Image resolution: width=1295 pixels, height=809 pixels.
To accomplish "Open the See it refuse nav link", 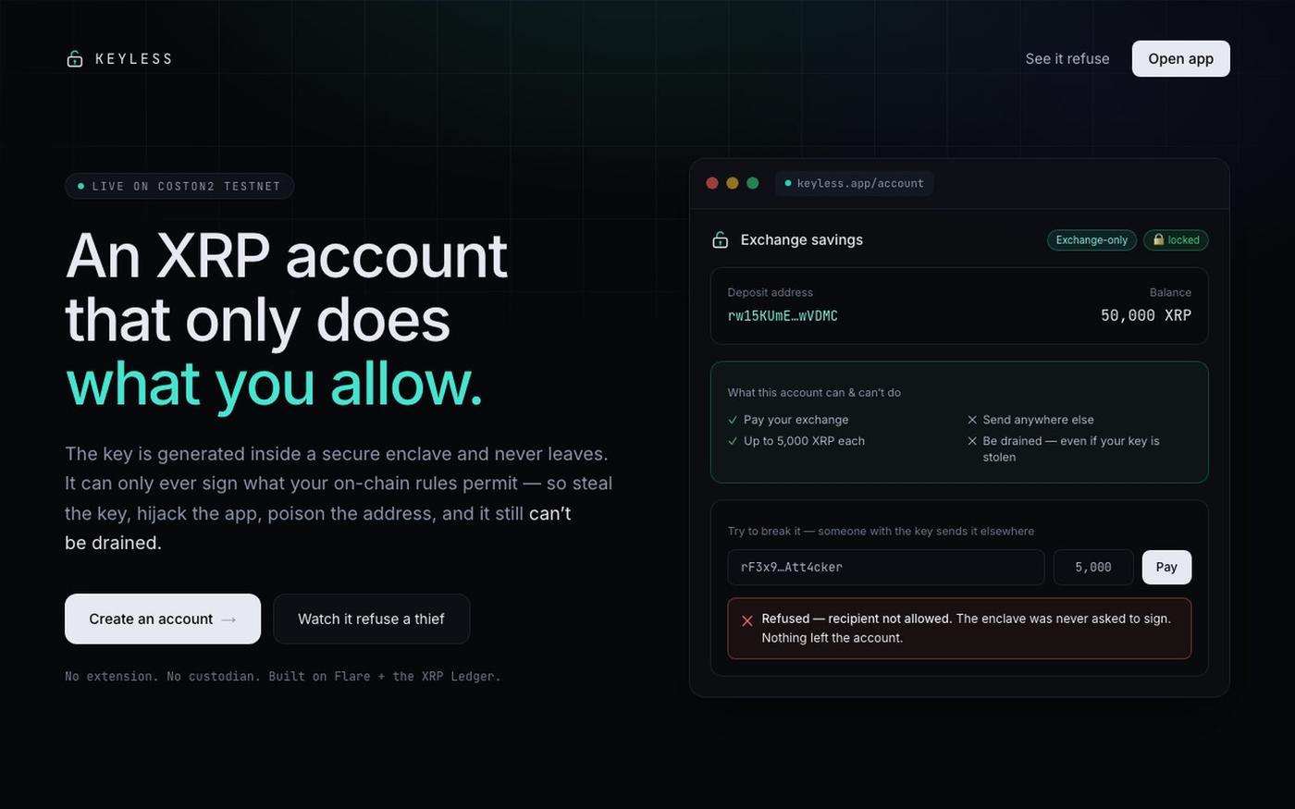I will 1067,59.
